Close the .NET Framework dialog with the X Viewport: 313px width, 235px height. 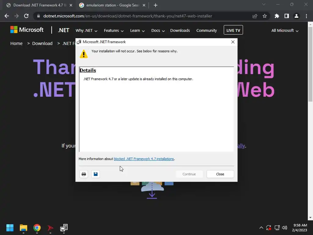[233, 42]
